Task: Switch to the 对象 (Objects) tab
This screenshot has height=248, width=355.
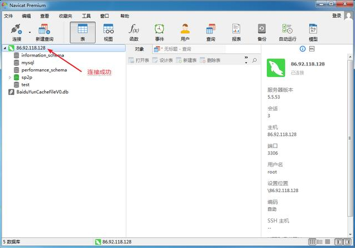Action: pyautogui.click(x=139, y=49)
